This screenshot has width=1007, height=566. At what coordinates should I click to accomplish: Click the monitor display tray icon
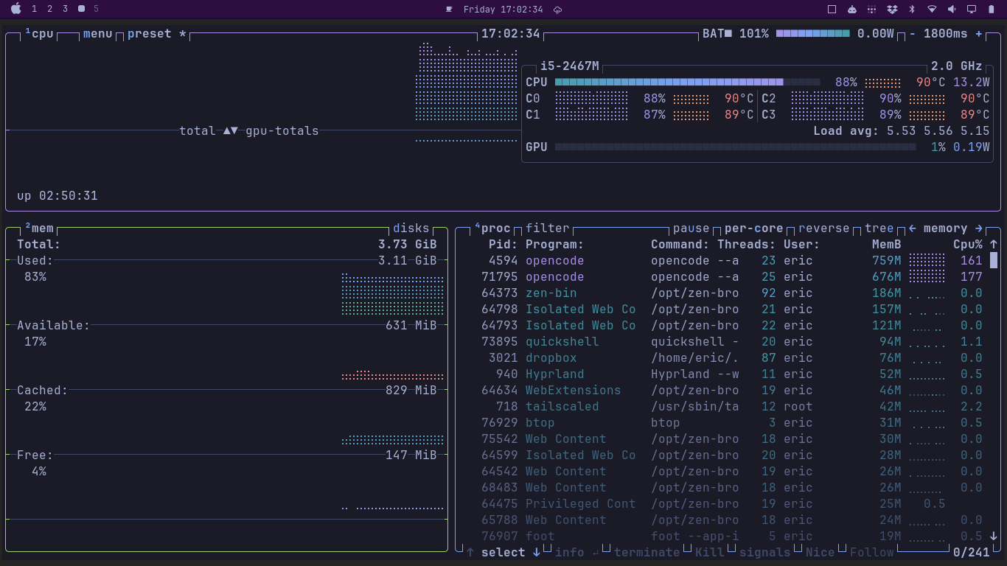tap(972, 10)
